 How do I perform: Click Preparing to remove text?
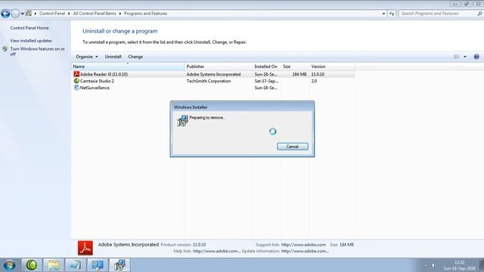tap(207, 118)
